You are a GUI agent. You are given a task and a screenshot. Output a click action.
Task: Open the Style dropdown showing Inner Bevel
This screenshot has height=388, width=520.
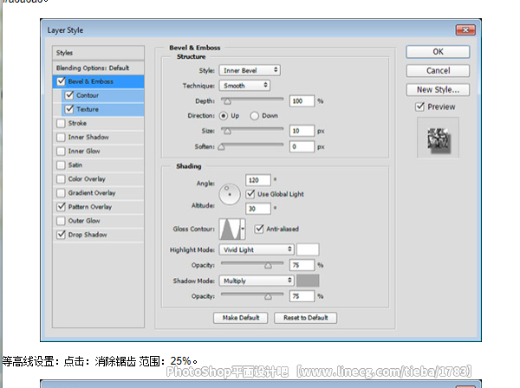pos(250,70)
